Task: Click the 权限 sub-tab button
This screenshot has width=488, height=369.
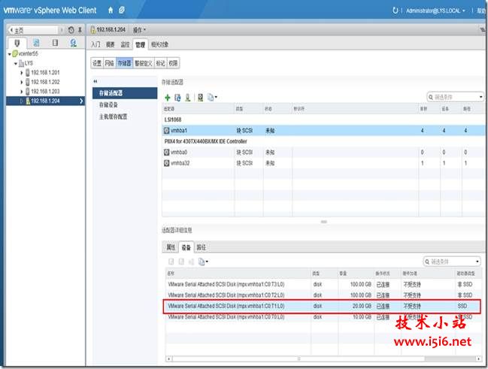Action: [x=173, y=63]
